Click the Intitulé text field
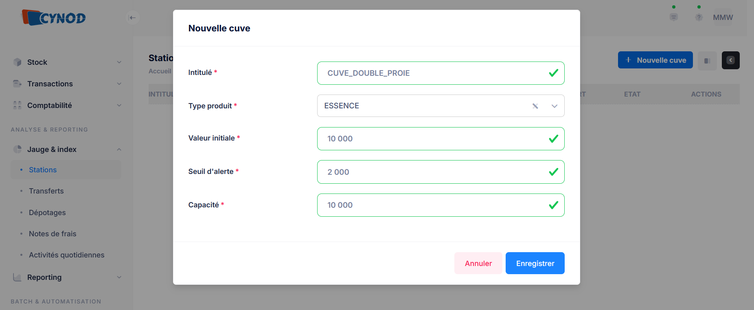The width and height of the screenshot is (754, 310). [436, 73]
